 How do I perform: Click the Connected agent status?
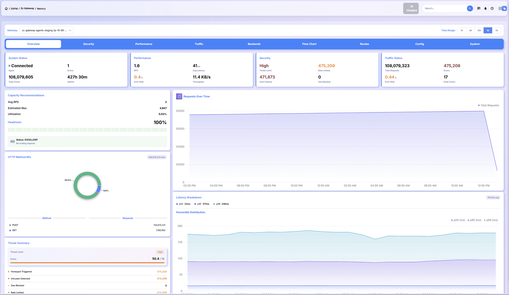coord(21,66)
